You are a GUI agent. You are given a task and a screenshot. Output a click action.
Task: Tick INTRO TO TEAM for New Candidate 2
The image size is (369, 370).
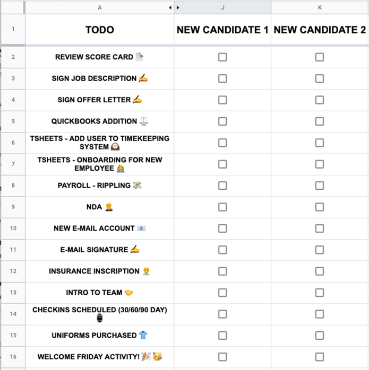coord(319,293)
